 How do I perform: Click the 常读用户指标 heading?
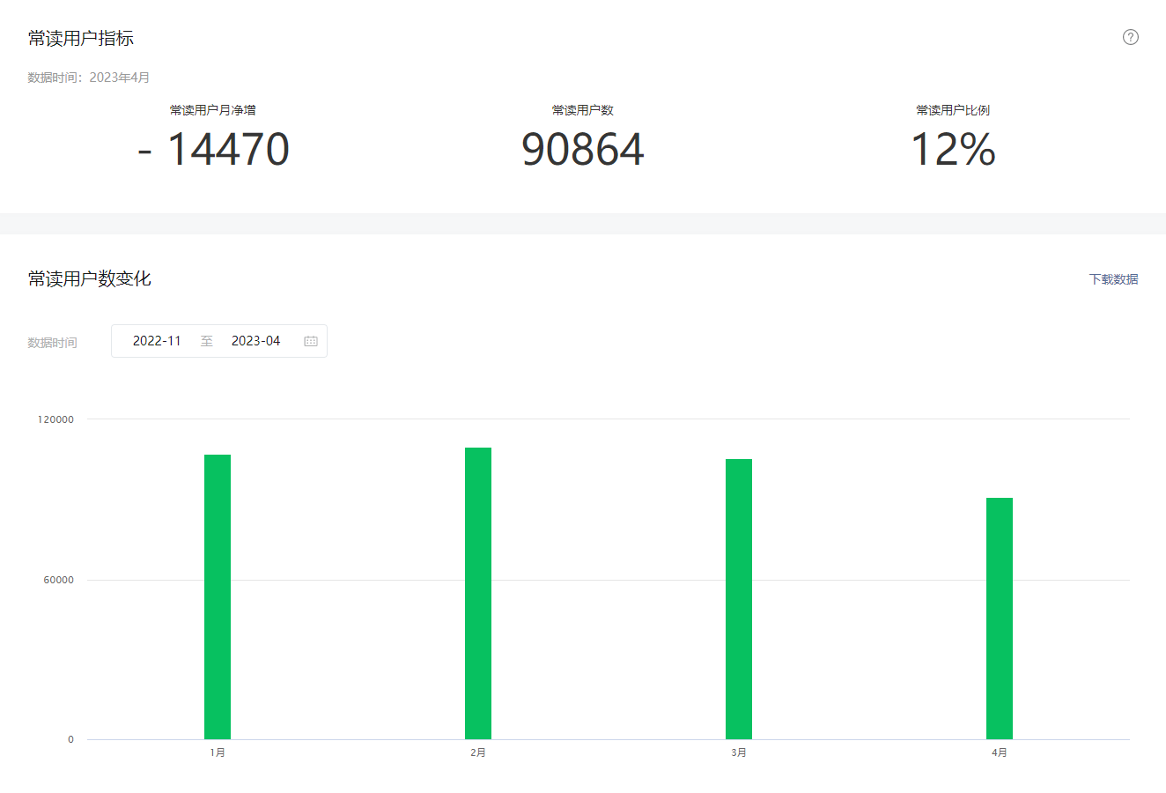pos(81,38)
